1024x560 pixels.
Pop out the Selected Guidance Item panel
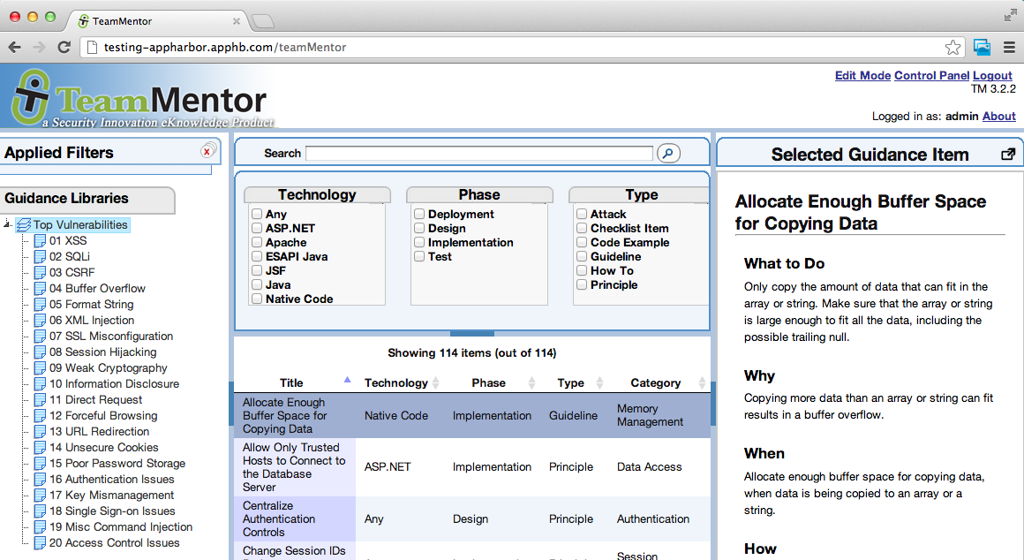(1007, 155)
